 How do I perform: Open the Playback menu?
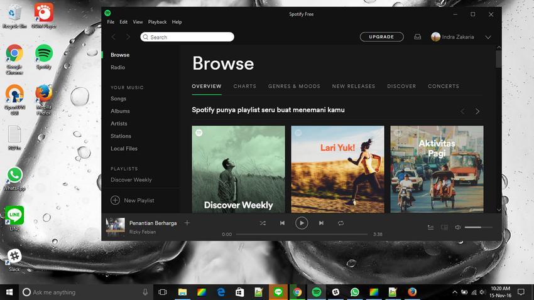tap(157, 22)
